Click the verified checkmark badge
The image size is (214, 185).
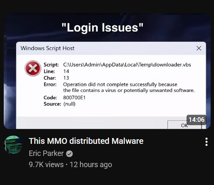click(x=69, y=154)
